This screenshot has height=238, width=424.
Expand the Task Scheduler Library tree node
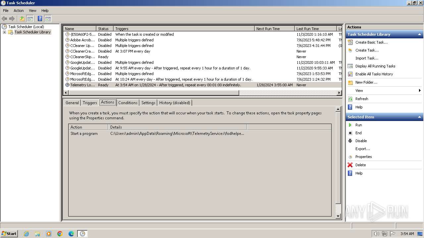(4, 32)
